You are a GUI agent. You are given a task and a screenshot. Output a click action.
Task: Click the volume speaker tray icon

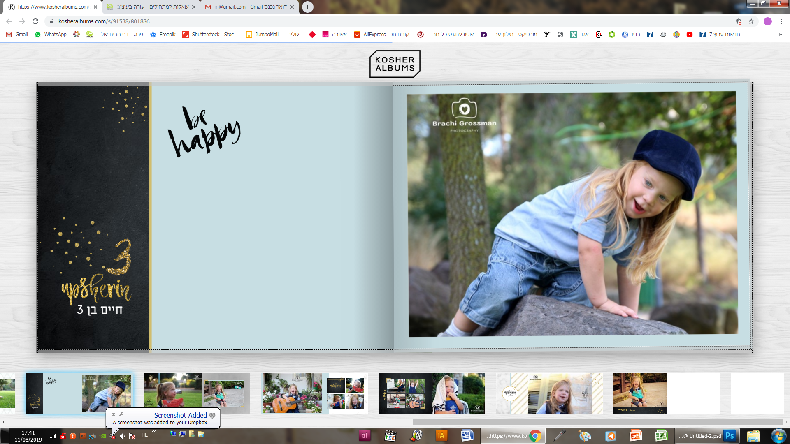[x=122, y=436]
